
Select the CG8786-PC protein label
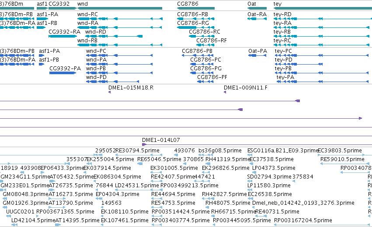206,60
